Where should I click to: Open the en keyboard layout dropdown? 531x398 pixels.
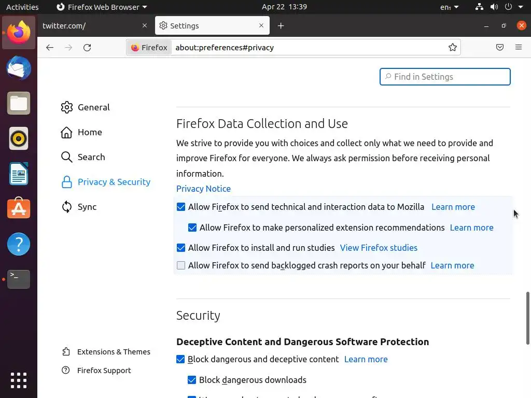(x=449, y=7)
